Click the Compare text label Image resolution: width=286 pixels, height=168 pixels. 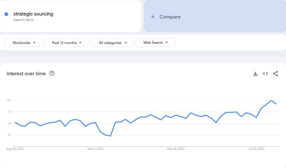click(170, 17)
